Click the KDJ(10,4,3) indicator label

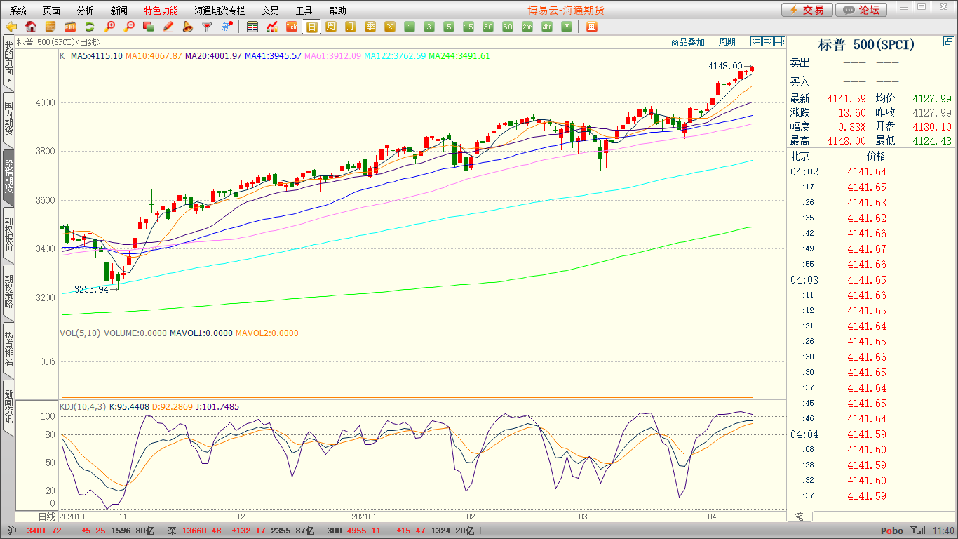pyautogui.click(x=82, y=406)
